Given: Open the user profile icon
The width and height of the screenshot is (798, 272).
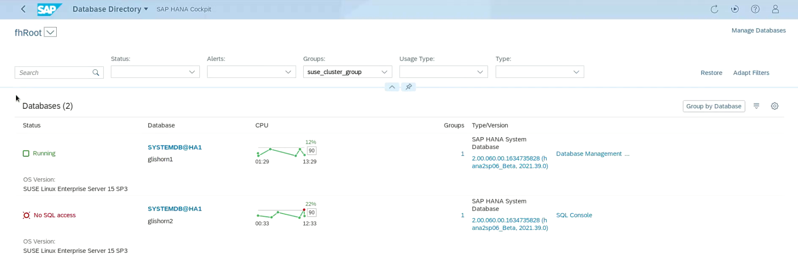Looking at the screenshot, I should [x=775, y=9].
